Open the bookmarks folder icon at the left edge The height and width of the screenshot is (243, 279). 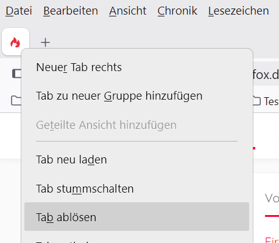(x=16, y=100)
